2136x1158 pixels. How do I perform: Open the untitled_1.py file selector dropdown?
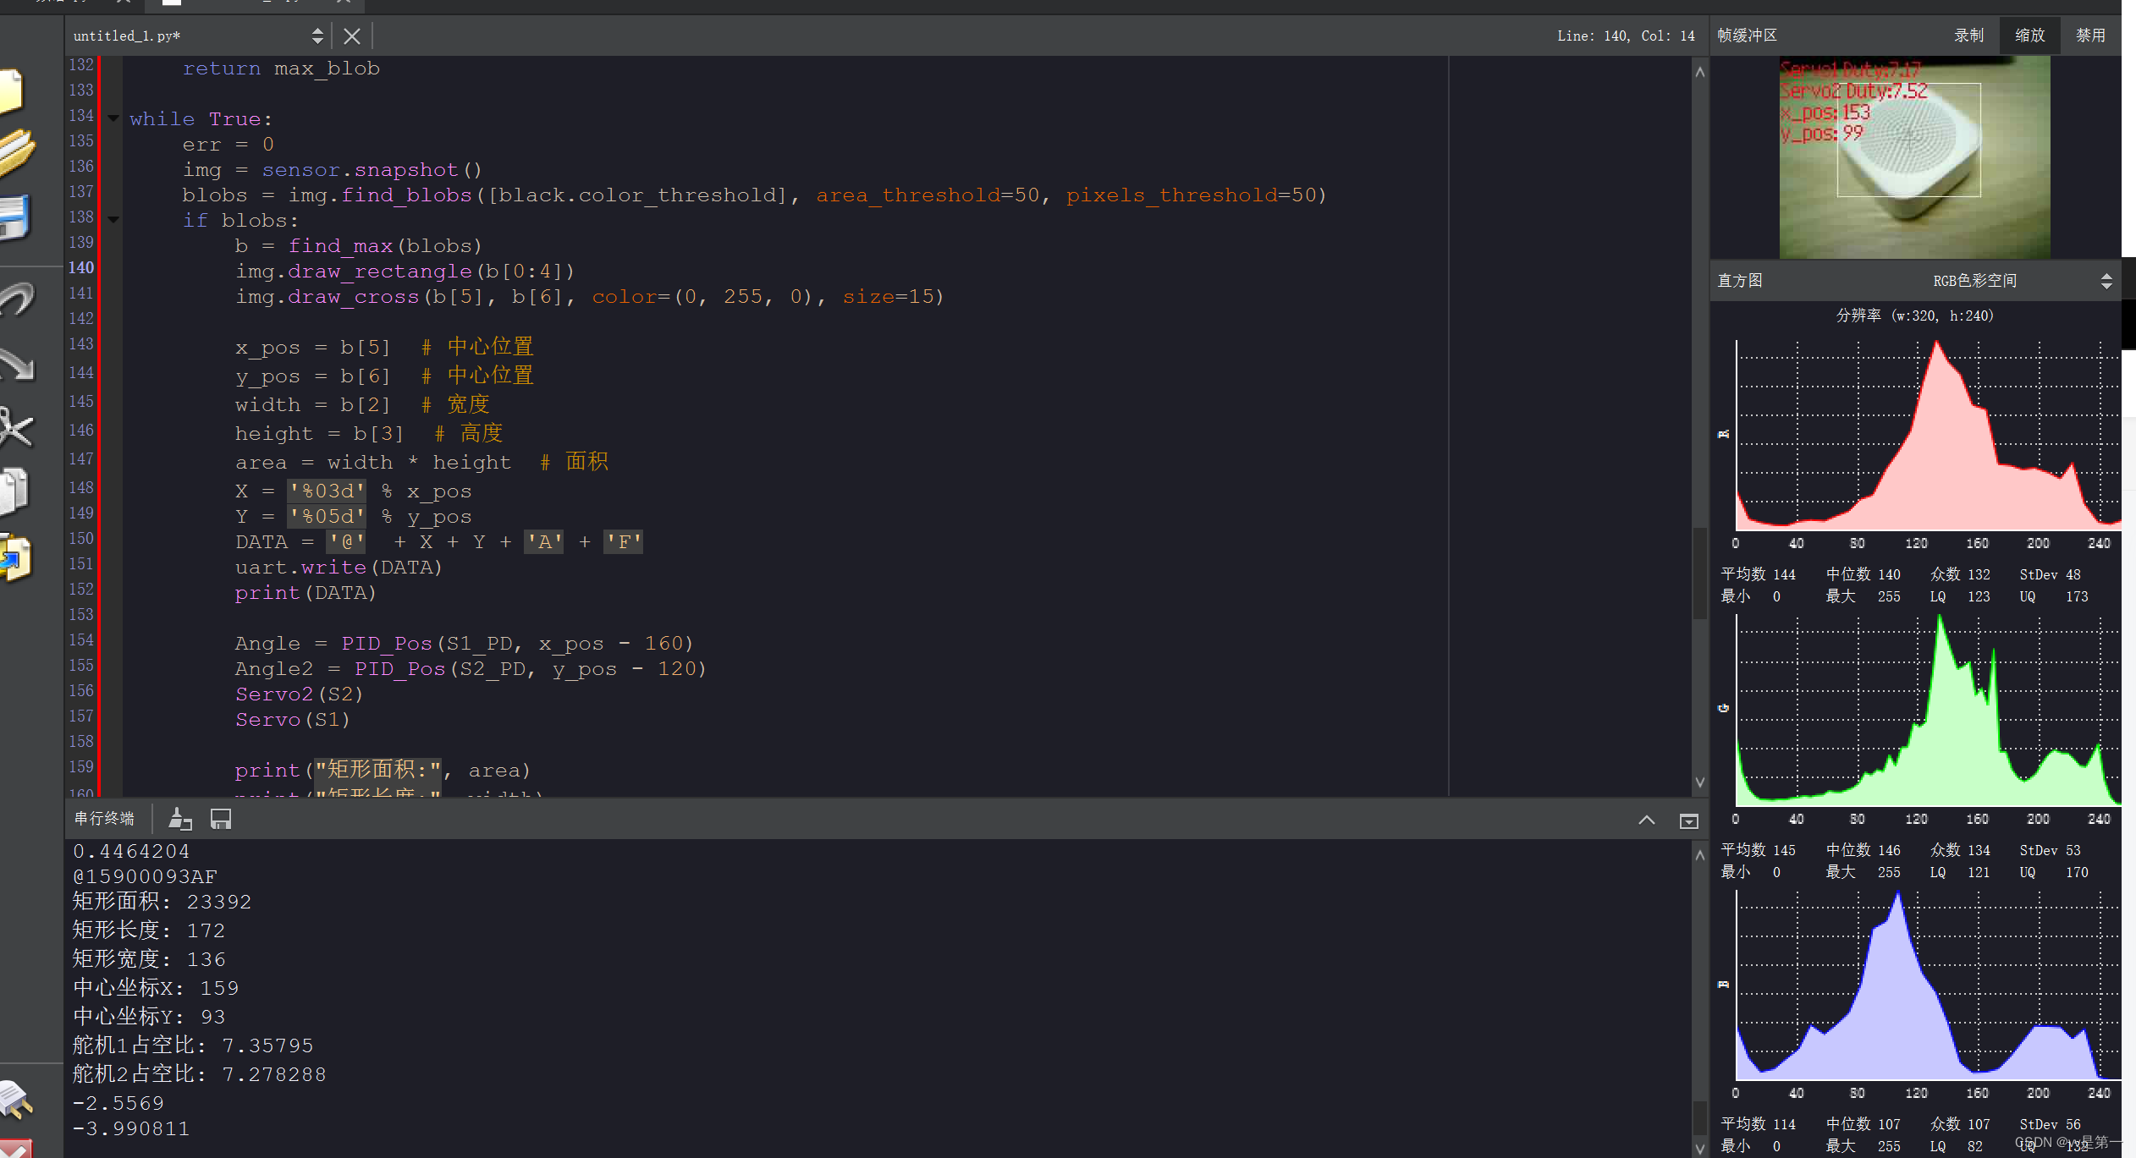click(317, 36)
